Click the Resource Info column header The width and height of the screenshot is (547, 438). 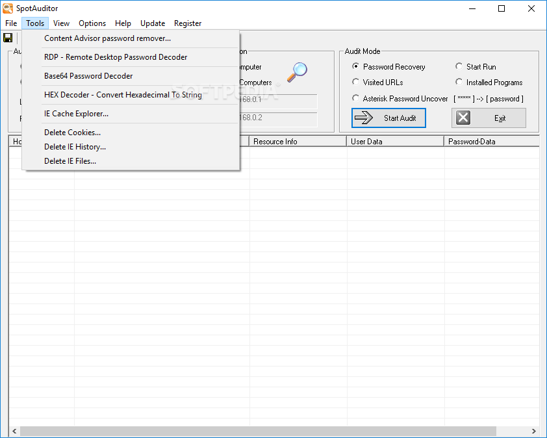pyautogui.click(x=298, y=142)
